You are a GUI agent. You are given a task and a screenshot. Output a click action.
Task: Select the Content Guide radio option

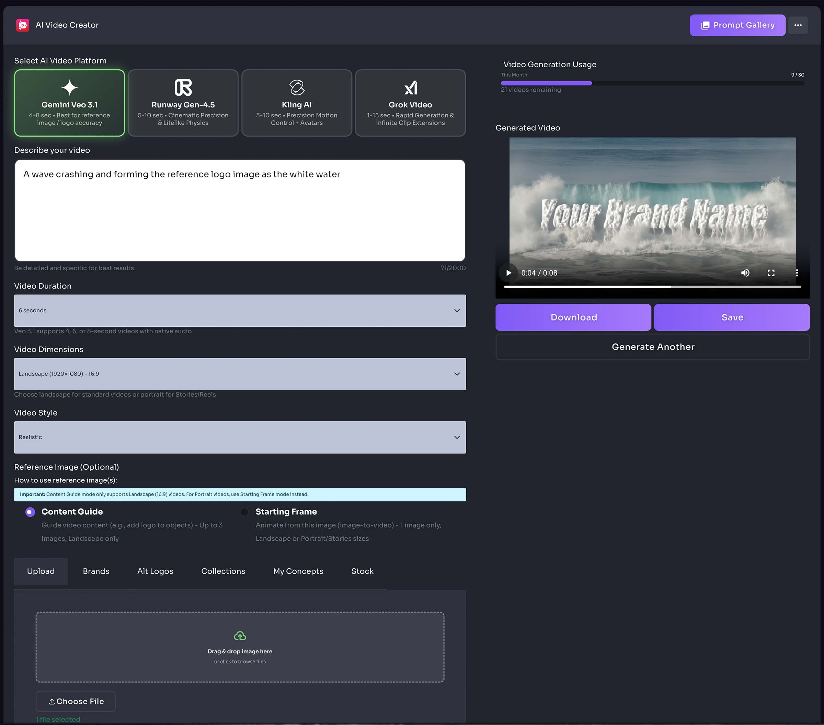pyautogui.click(x=30, y=512)
